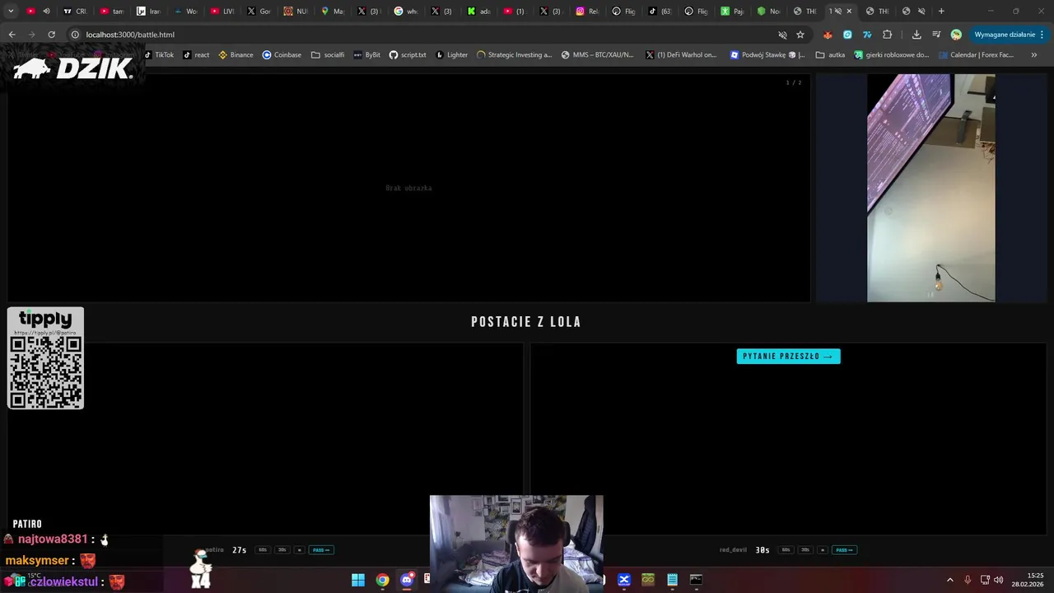Open Google Chrome from the taskbar
Screen dimensions: 1054x593
[383, 580]
